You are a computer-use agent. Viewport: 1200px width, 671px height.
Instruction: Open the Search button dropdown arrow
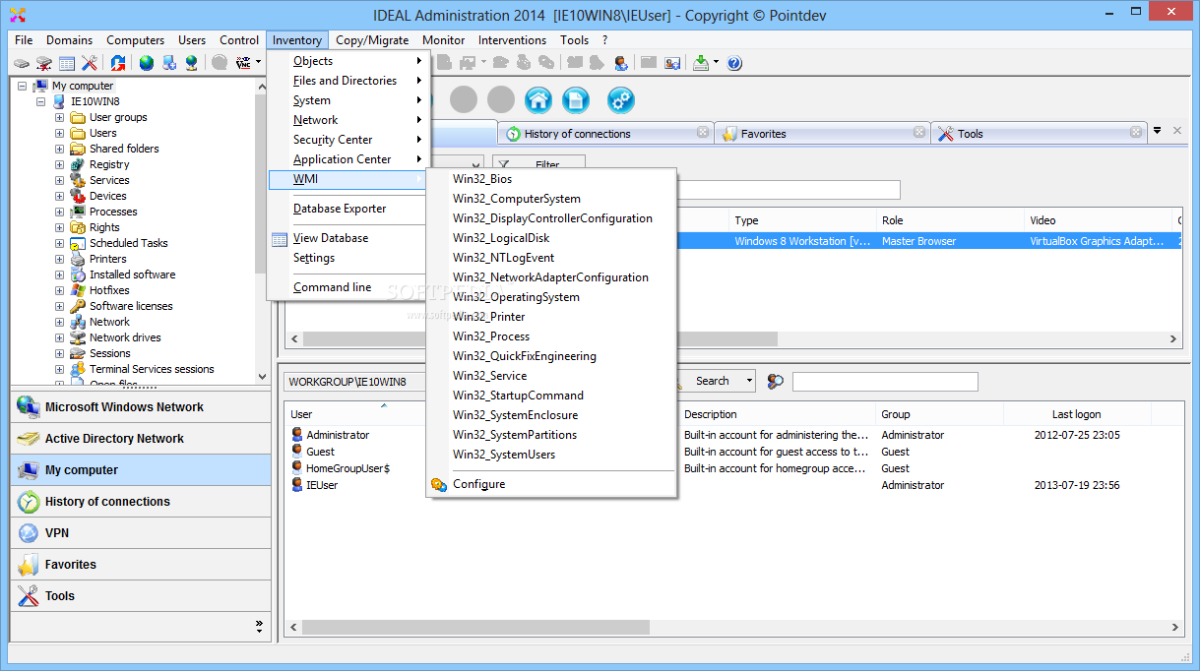point(749,382)
